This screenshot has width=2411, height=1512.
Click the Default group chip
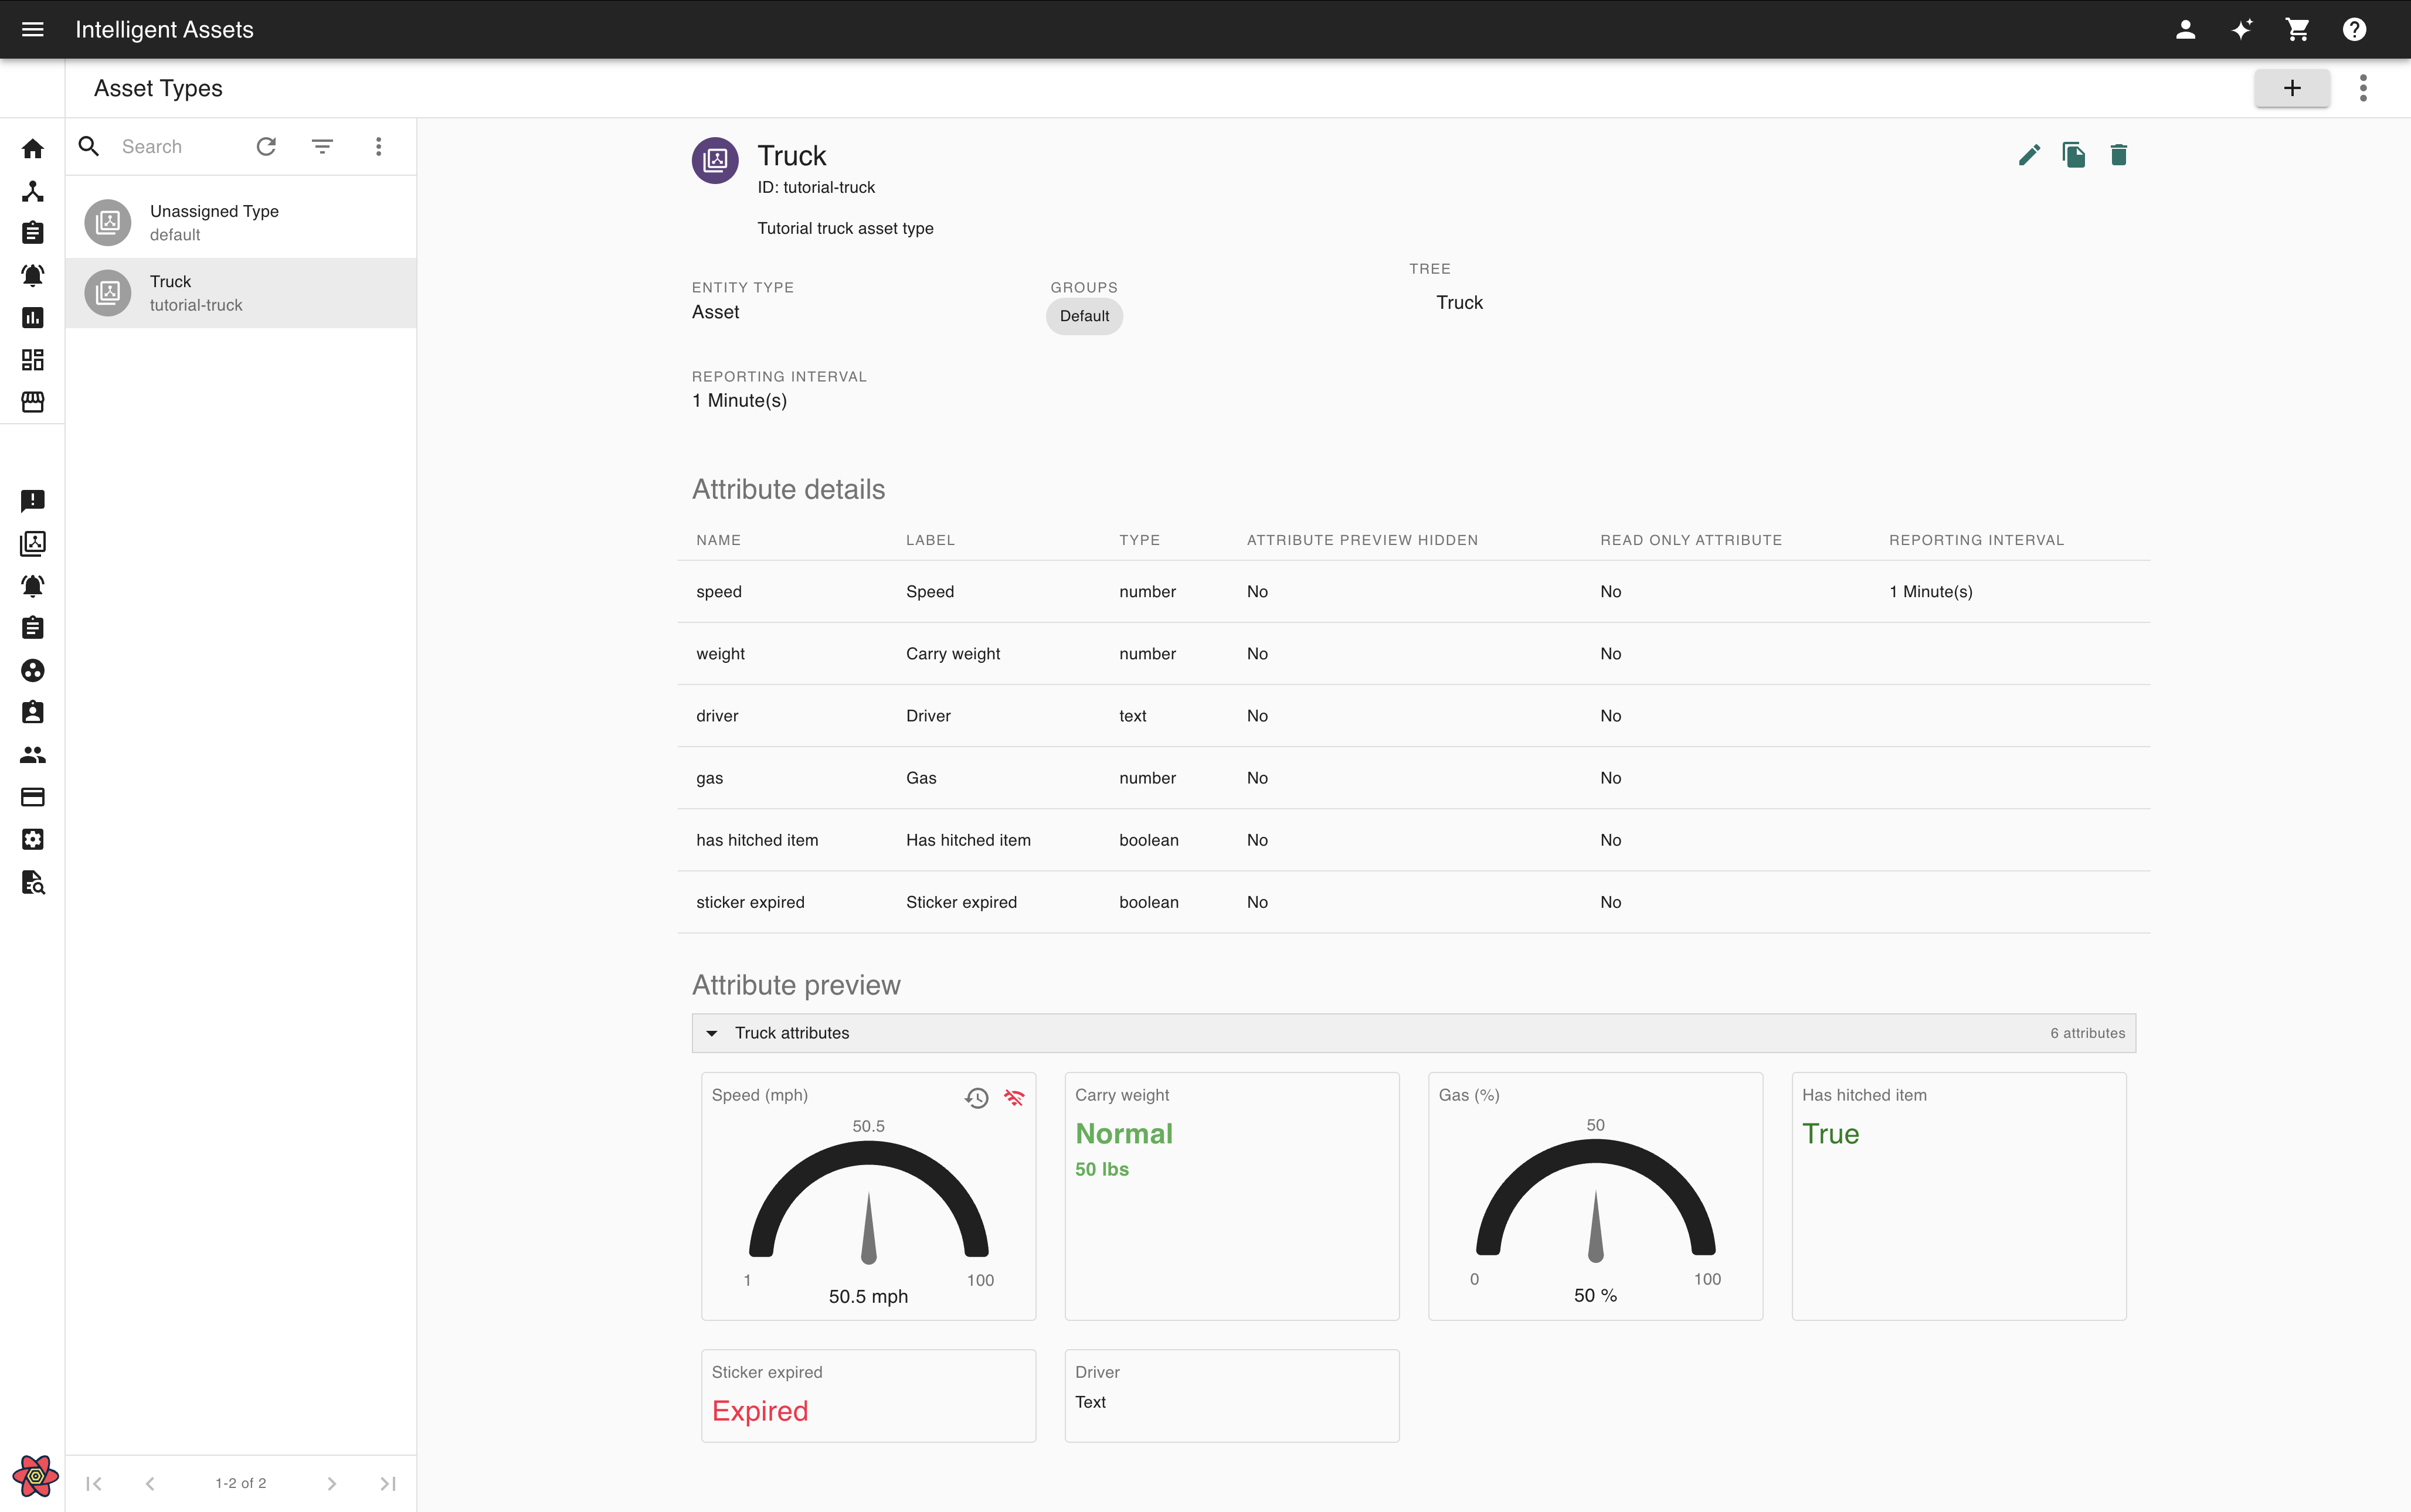(1084, 316)
